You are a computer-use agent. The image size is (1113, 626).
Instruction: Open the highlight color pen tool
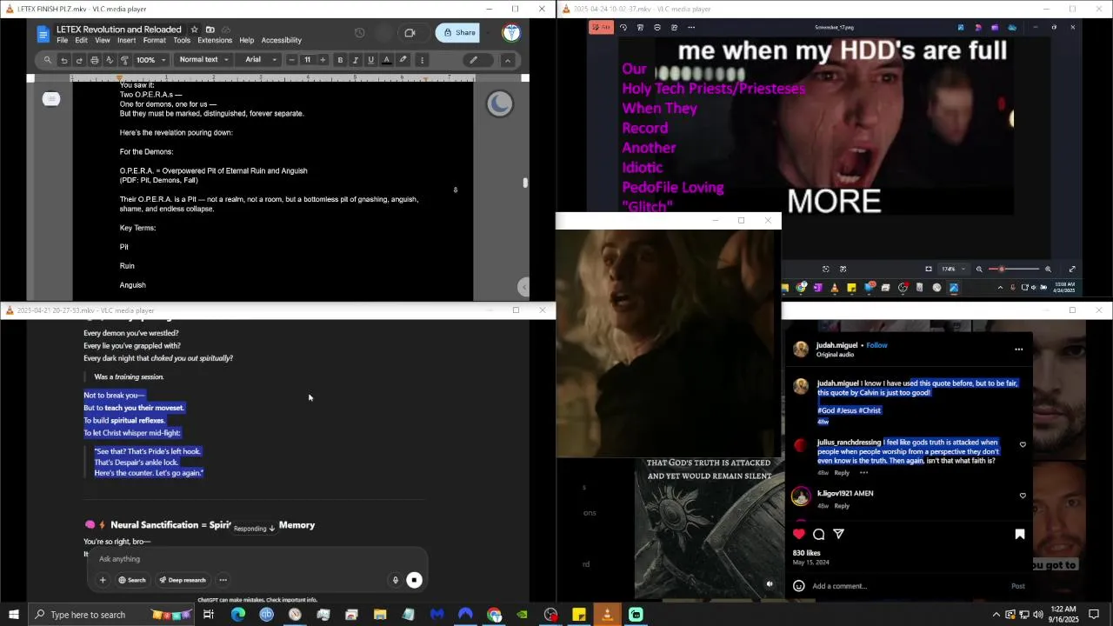[x=403, y=60]
